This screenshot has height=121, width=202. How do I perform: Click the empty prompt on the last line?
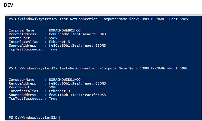(59, 117)
